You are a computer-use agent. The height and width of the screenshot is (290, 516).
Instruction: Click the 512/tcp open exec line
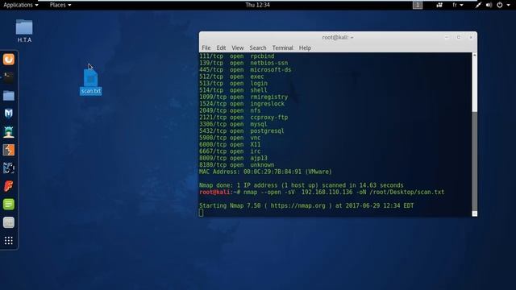coord(231,77)
